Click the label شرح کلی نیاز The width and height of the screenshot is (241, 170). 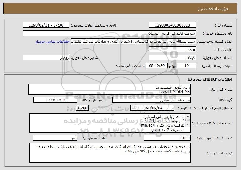tap(221, 90)
